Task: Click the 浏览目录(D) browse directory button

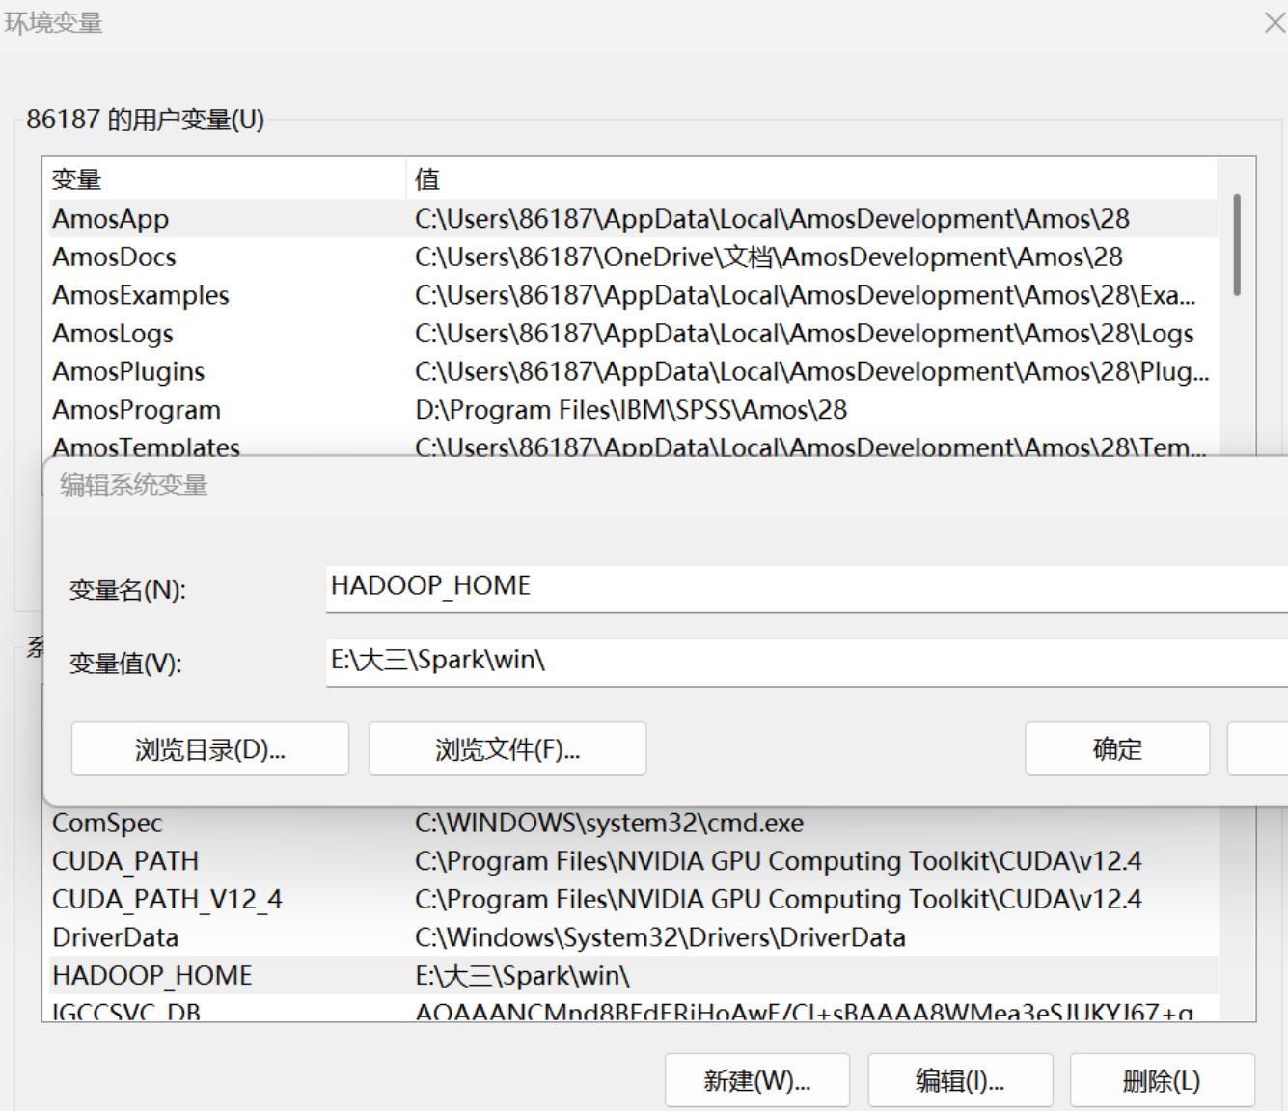Action: click(x=209, y=749)
